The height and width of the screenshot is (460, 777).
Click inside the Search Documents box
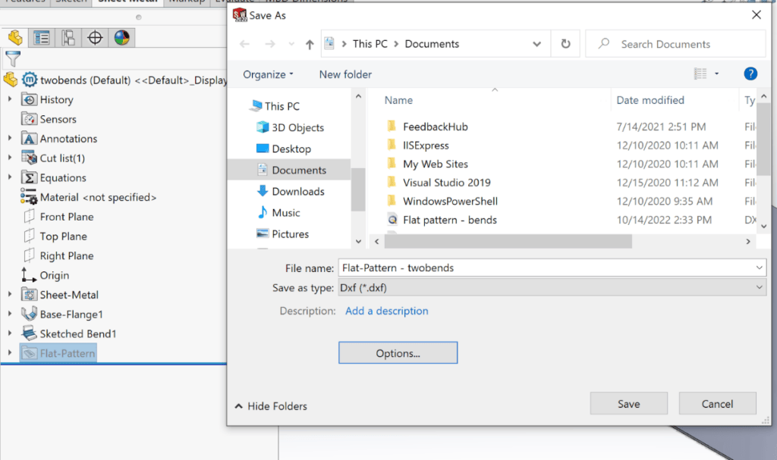tap(675, 43)
